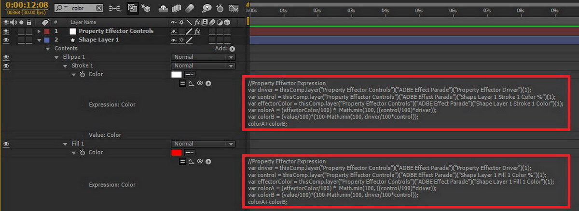Viewport: 579px width, 211px height.
Task: Open the Composition Mini-Flowchart icon
Action: point(115,8)
